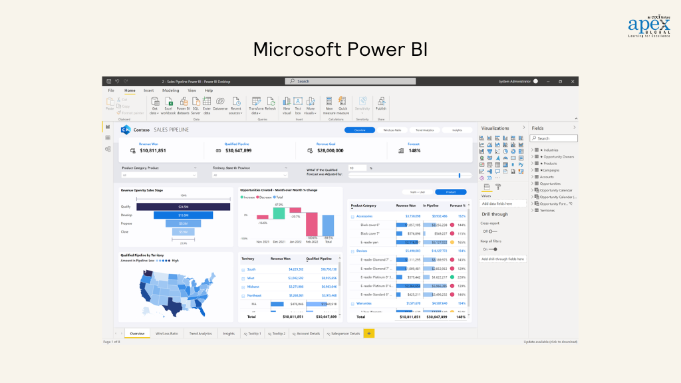The height and width of the screenshot is (383, 681).
Task: Expand the Territories table in Fields
Action: (x=533, y=210)
